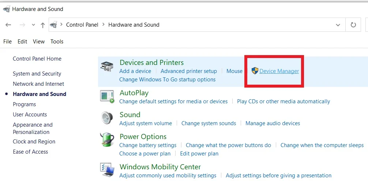Click Adjust settings before giving a presentation
This screenshot has width=368, height=181.
click(x=279, y=176)
